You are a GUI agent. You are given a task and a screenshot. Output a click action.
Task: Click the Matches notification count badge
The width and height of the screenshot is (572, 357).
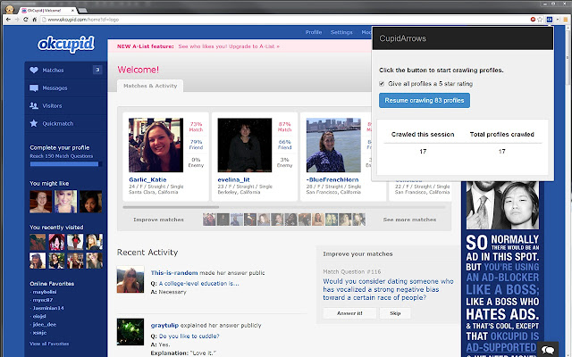(97, 70)
